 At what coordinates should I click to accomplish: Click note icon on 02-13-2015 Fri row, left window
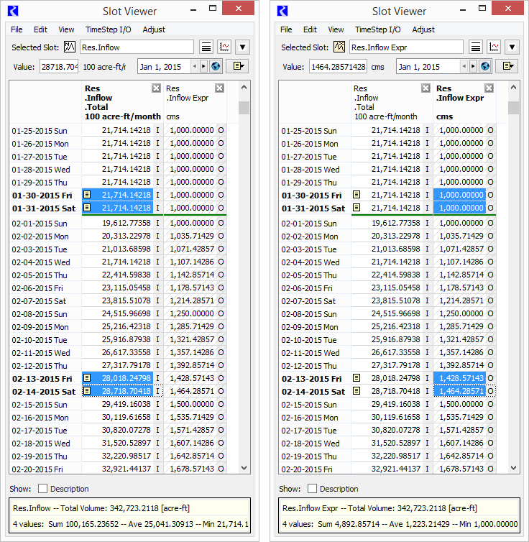[87, 378]
